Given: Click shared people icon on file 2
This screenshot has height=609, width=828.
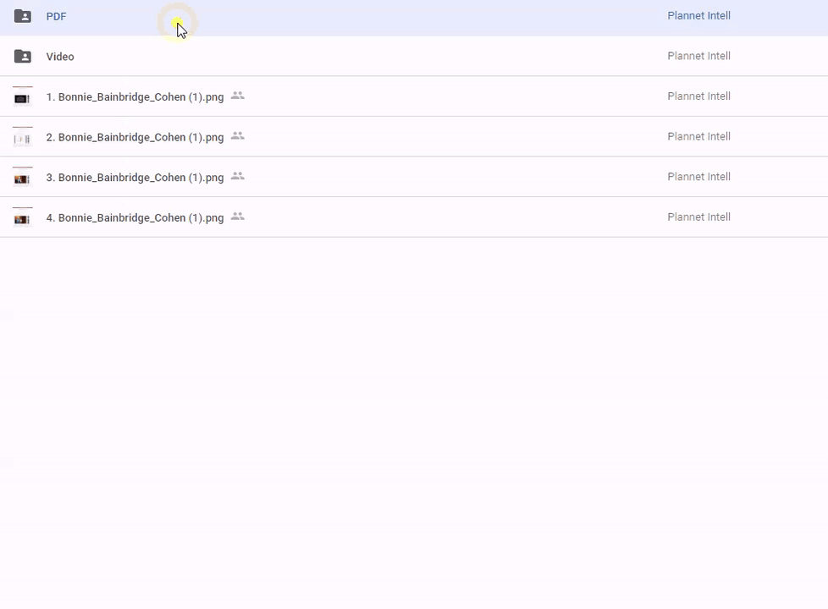Looking at the screenshot, I should pyautogui.click(x=238, y=136).
